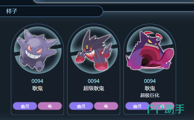Open the 耿鬼 name link
Viewport: 194px width, 120px height.
pyautogui.click(x=38, y=88)
